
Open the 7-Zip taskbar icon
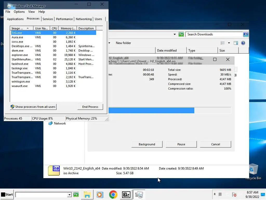point(126,195)
